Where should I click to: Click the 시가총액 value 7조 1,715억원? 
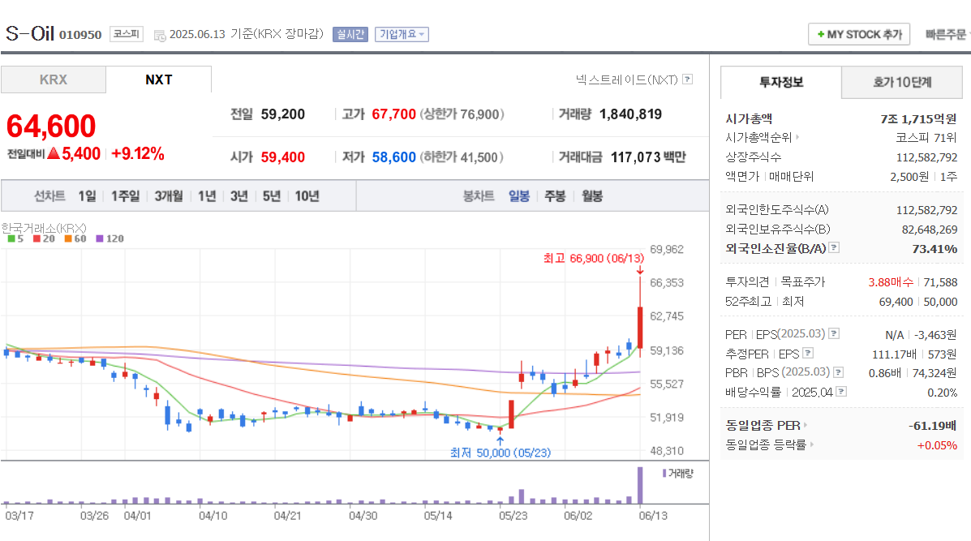coord(918,119)
